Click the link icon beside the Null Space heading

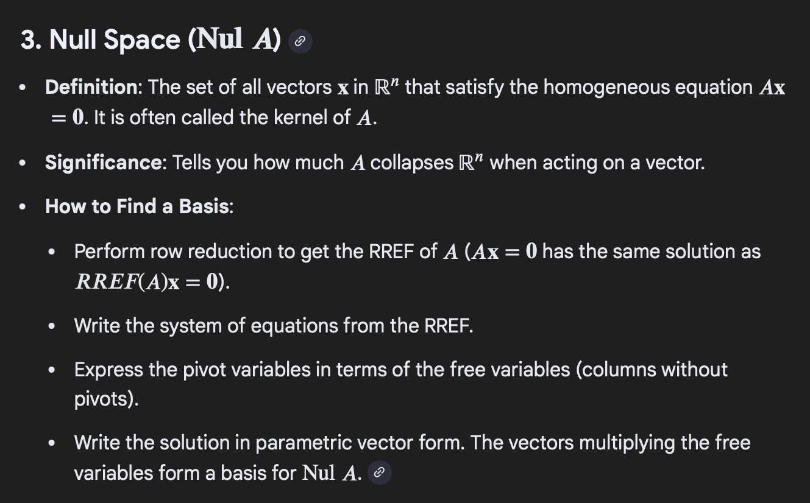click(299, 41)
